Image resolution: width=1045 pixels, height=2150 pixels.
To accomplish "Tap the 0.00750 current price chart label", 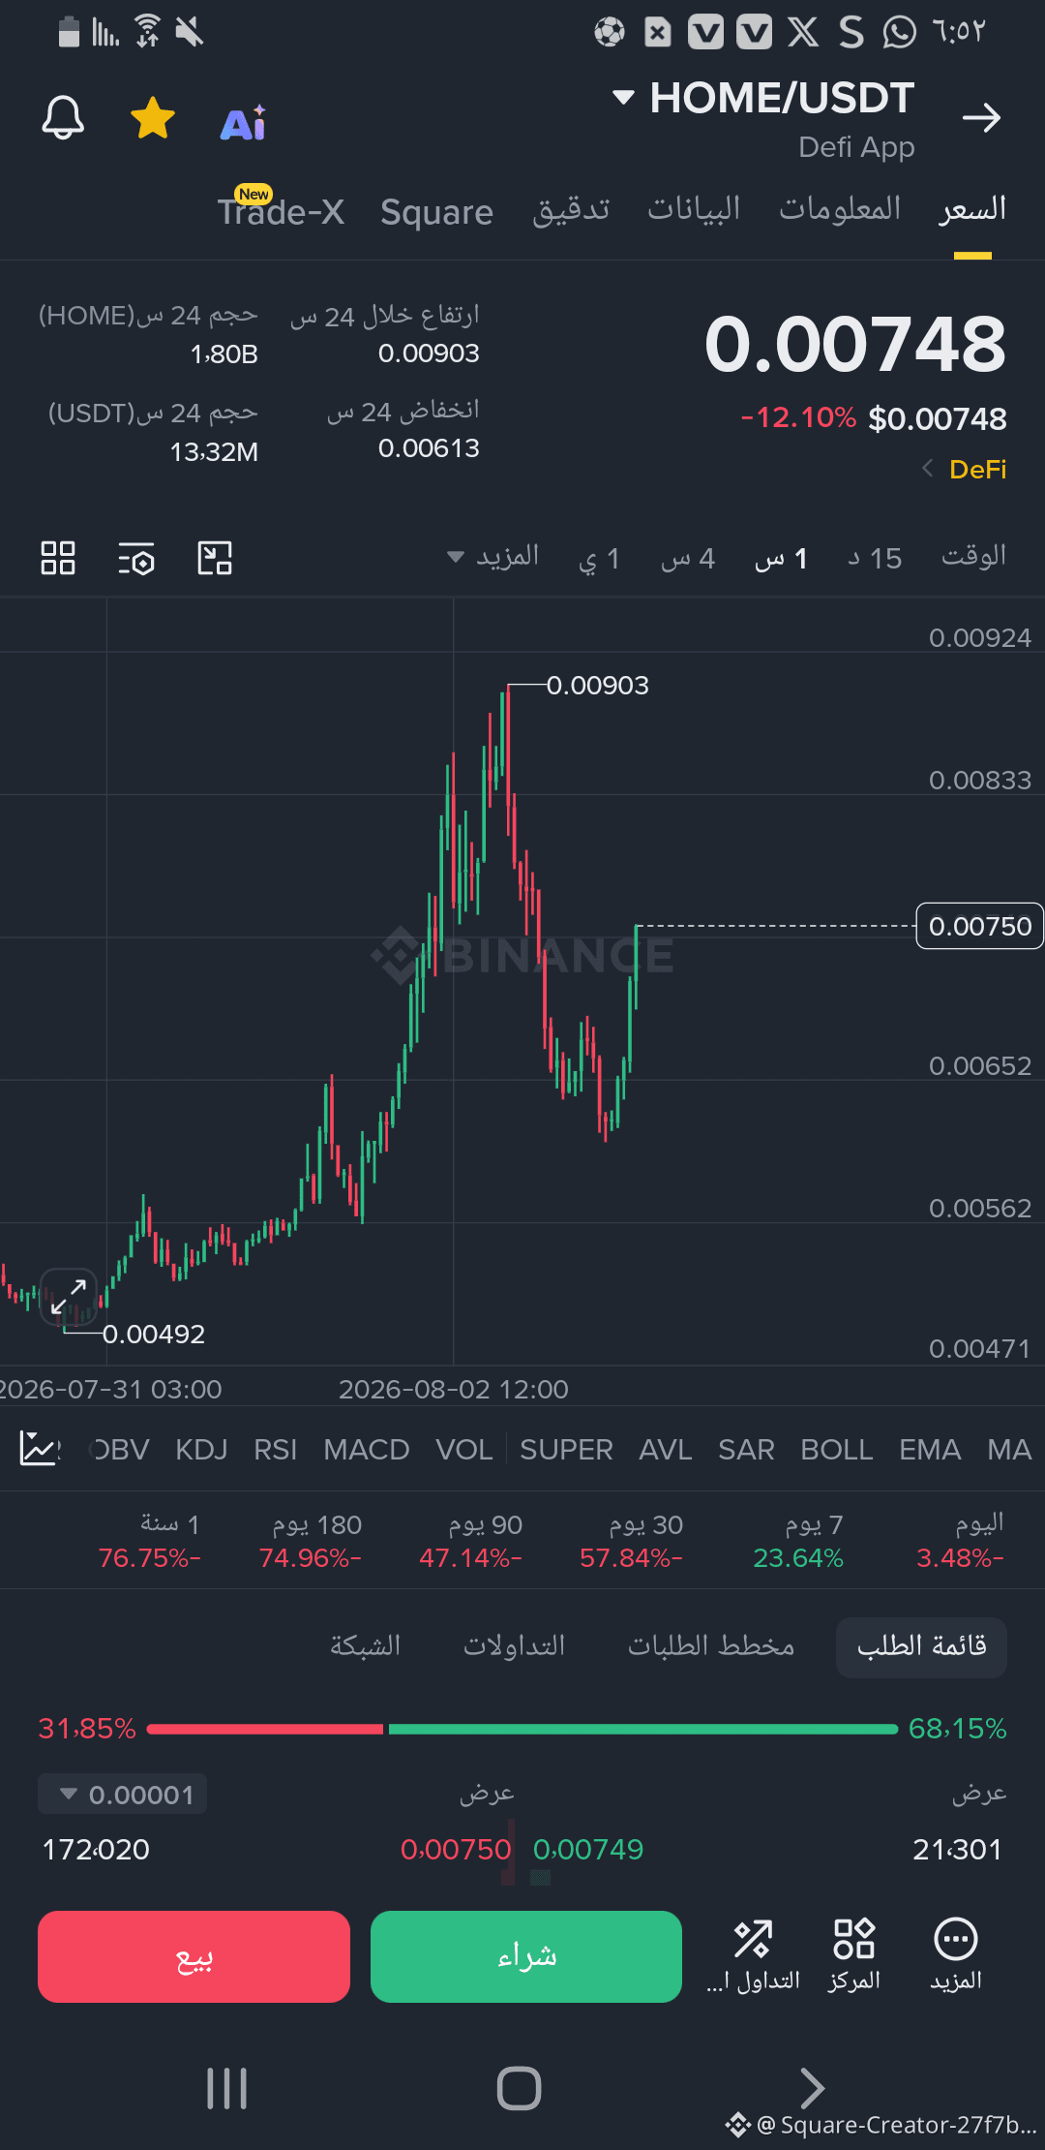I will click(x=979, y=926).
